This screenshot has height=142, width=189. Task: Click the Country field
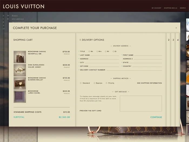point(147,66)
